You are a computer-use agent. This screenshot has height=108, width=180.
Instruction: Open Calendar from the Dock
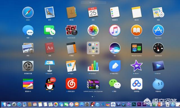point(35,104)
